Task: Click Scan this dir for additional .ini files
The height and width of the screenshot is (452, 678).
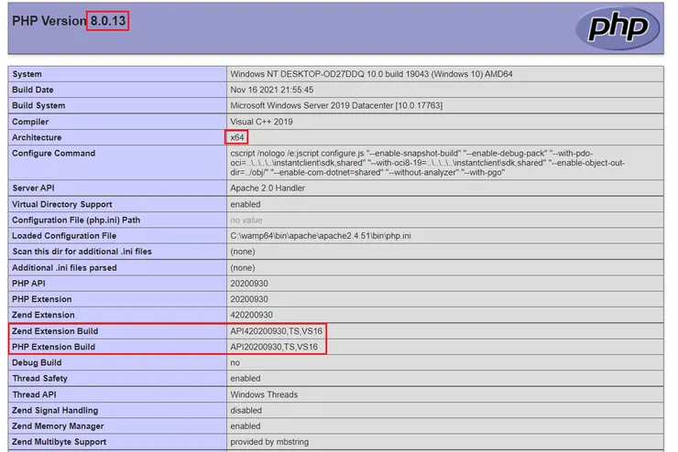Action: point(82,252)
